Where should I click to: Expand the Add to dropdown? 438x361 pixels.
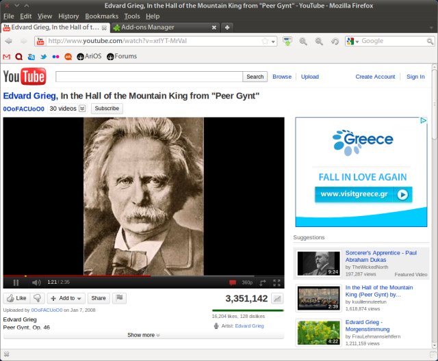click(66, 298)
